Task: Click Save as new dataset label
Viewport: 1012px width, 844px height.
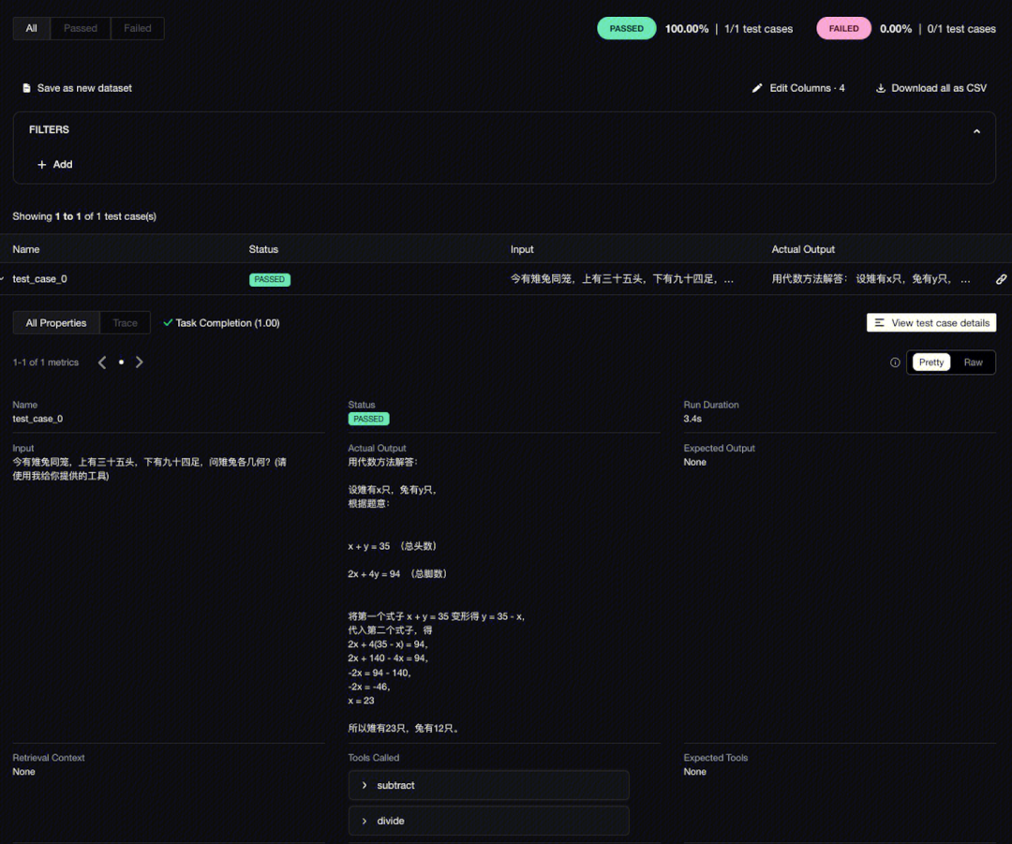Action: (84, 88)
